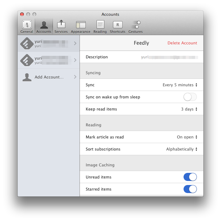
Task: Click the Add Account person icon
Action: pos(27,77)
